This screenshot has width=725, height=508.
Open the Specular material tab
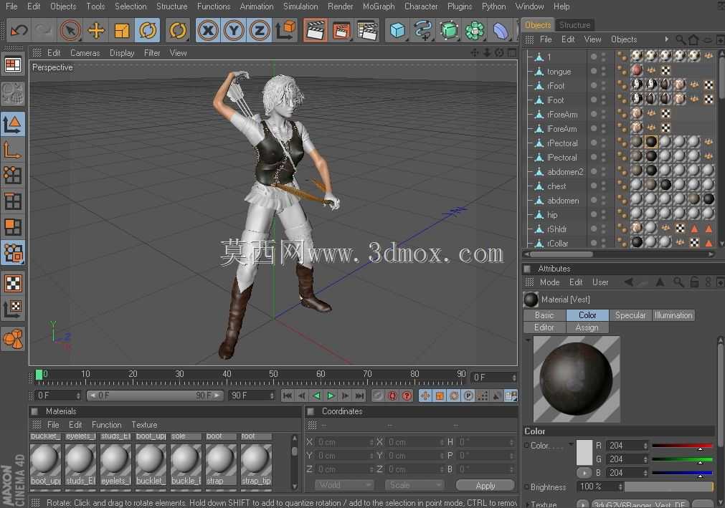[x=630, y=315]
